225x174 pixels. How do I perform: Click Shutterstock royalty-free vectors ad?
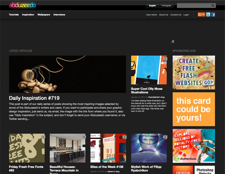(x=194, y=146)
